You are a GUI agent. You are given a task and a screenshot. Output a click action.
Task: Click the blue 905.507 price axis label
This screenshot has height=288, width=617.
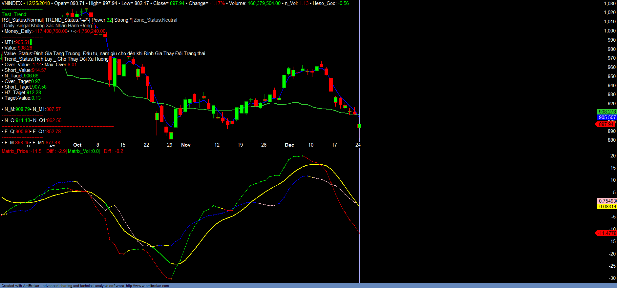[607, 117]
